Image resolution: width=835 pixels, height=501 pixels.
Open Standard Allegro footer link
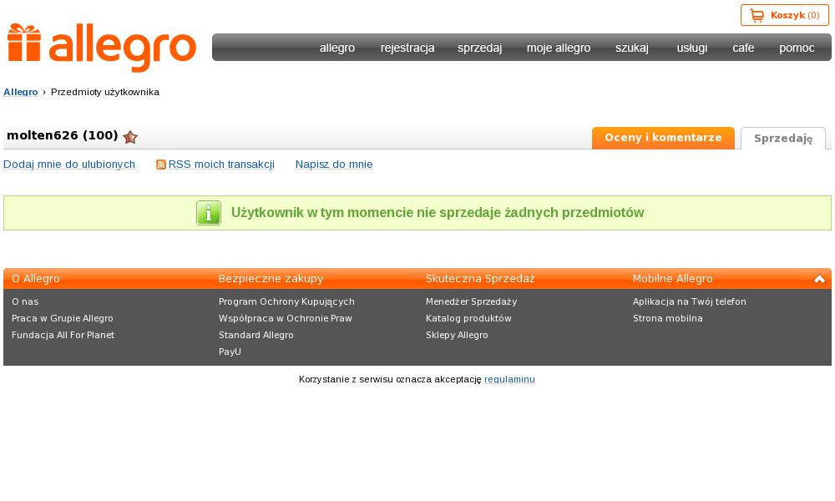click(x=256, y=335)
